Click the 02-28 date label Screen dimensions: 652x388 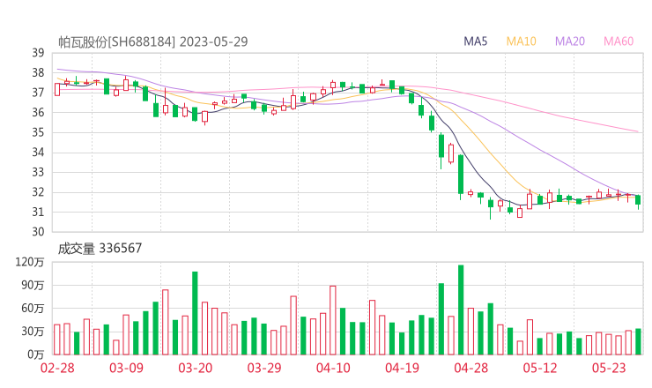click(57, 368)
